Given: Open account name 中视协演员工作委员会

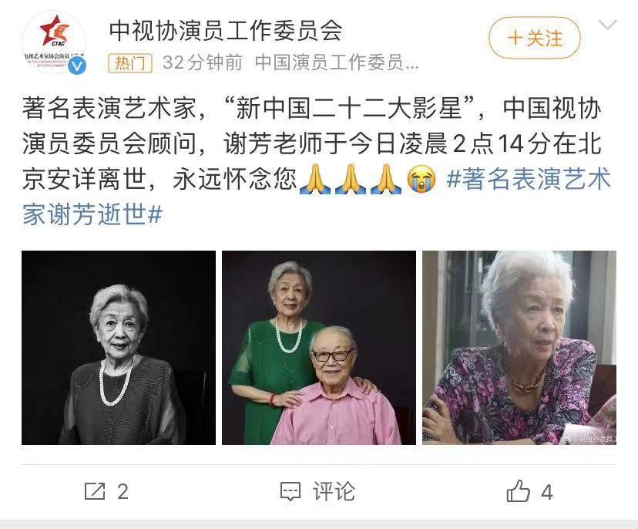Looking at the screenshot, I should (226, 31).
